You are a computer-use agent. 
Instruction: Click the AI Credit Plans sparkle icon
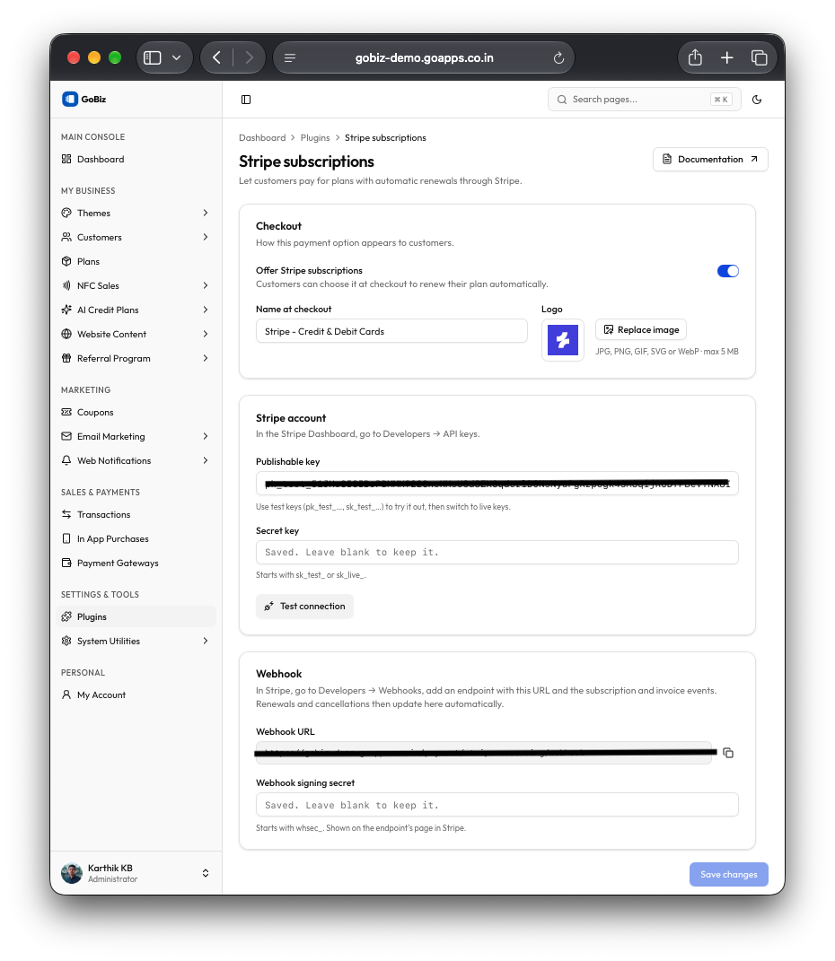pos(66,310)
